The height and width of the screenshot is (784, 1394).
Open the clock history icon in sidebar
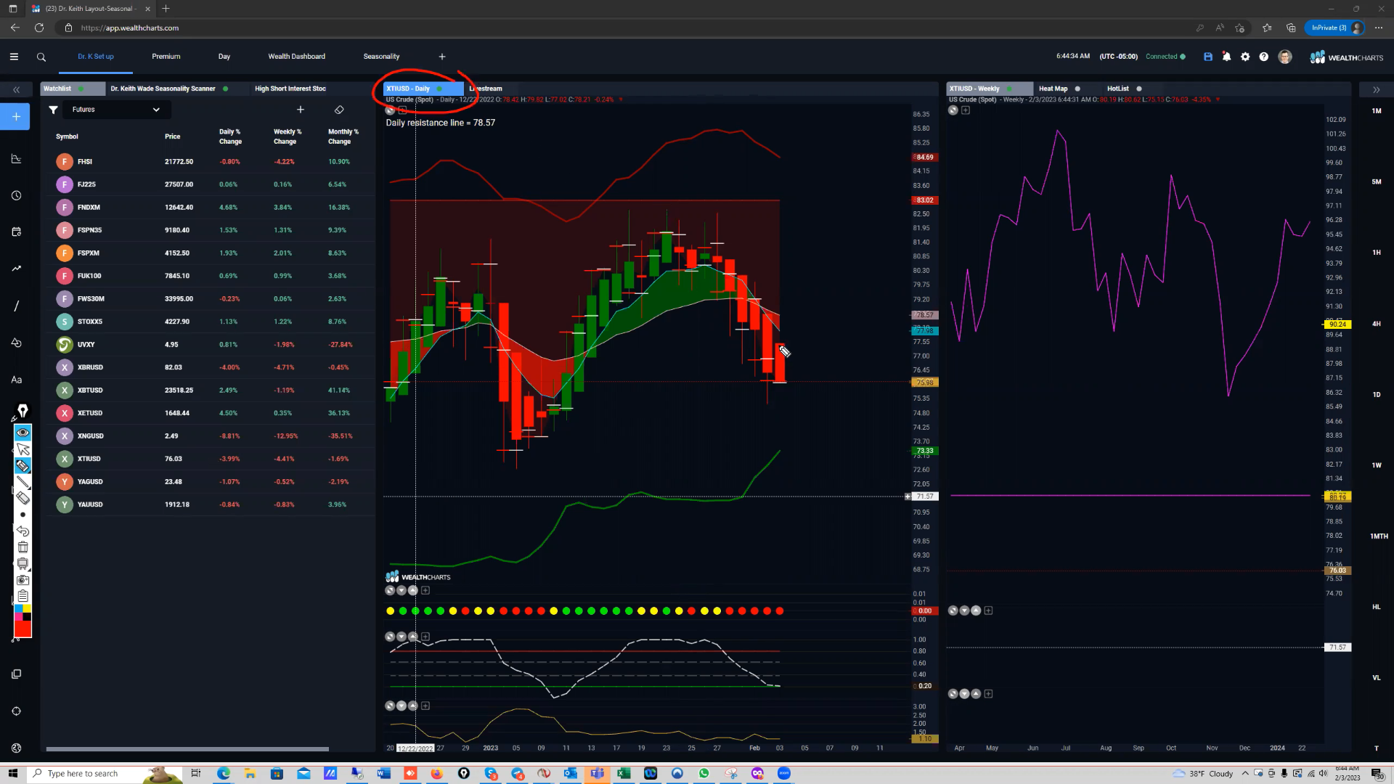(16, 195)
